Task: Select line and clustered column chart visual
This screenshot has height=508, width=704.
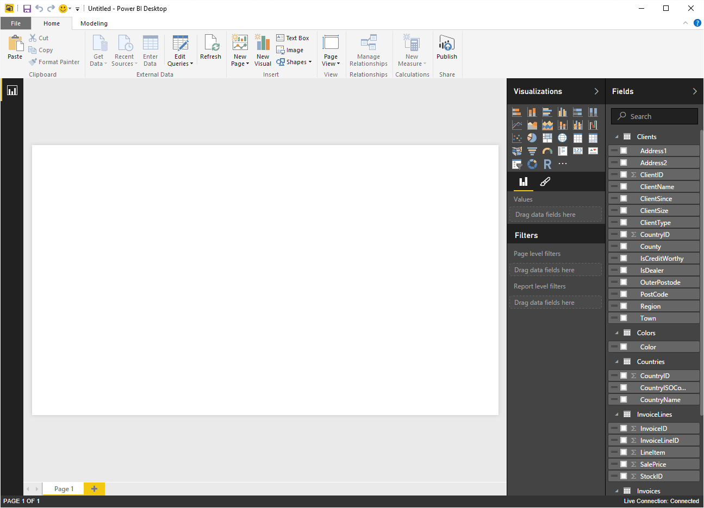Action: pos(578,125)
